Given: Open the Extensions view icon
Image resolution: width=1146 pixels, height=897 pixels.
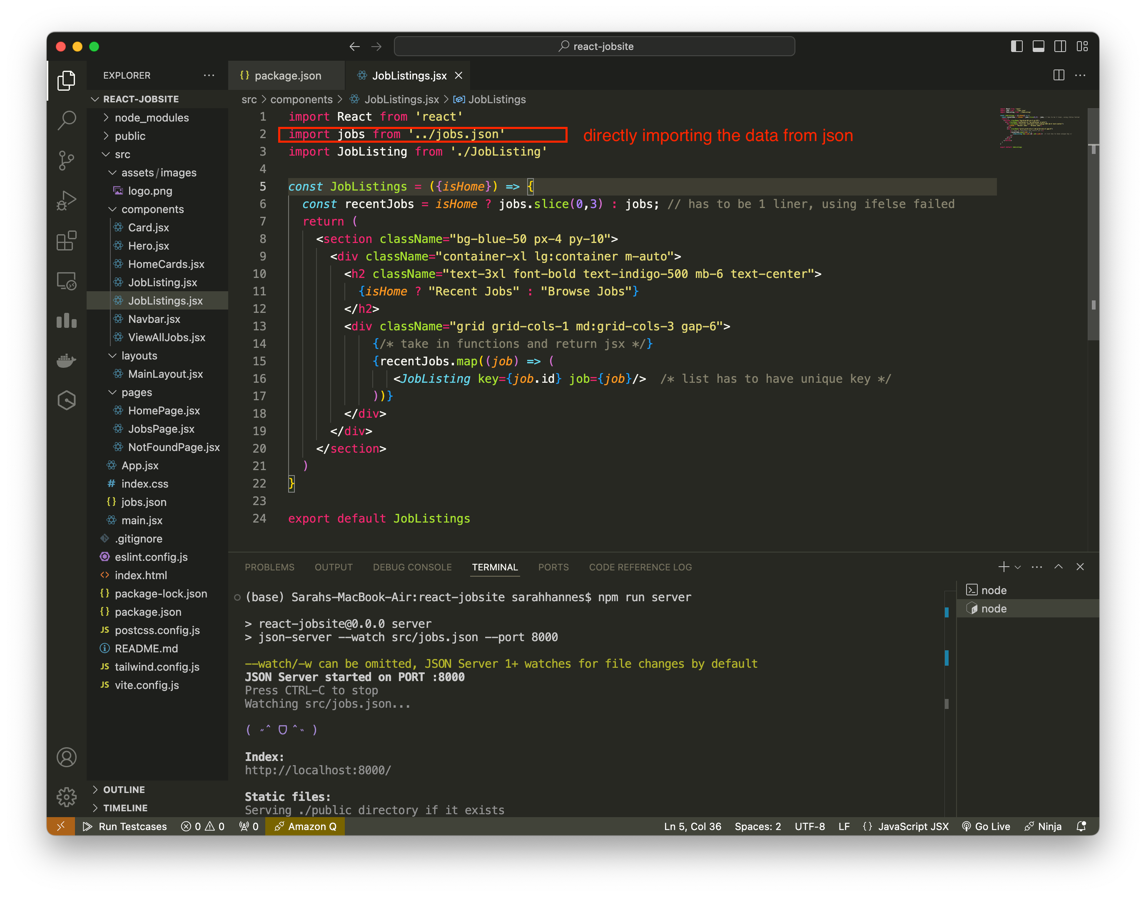Looking at the screenshot, I should click(x=66, y=240).
